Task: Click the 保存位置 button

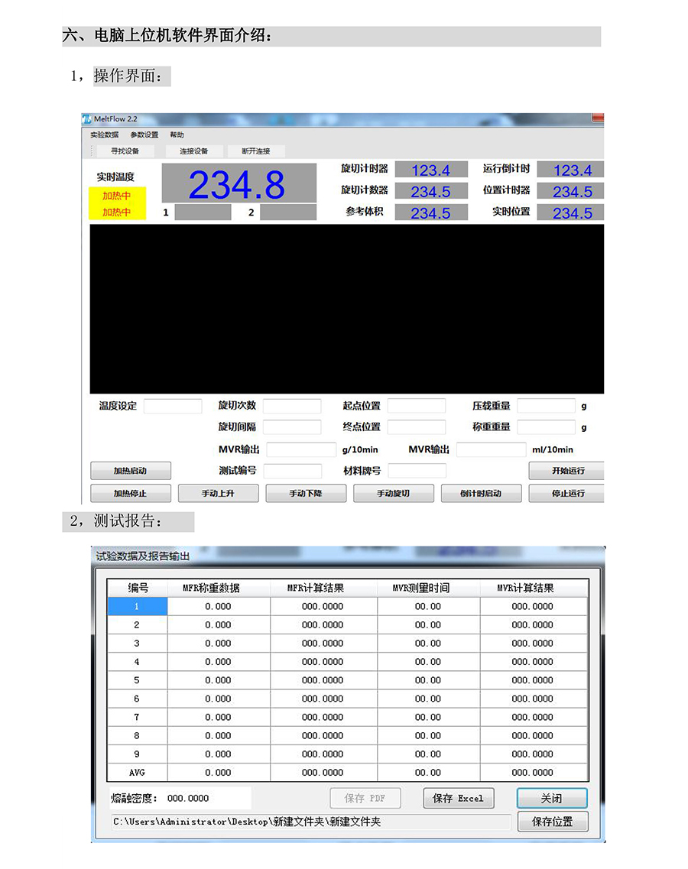Action: coord(552,822)
